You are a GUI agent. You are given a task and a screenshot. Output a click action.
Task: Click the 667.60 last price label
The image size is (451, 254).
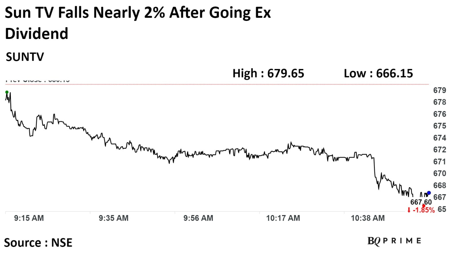click(421, 202)
